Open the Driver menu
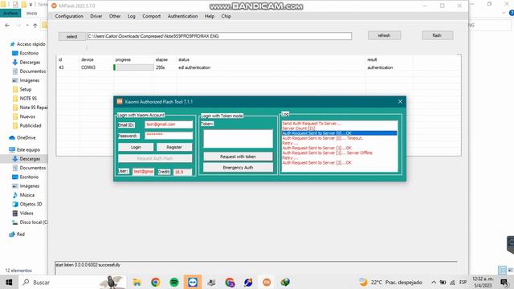This screenshot has width=514, height=289. (96, 16)
